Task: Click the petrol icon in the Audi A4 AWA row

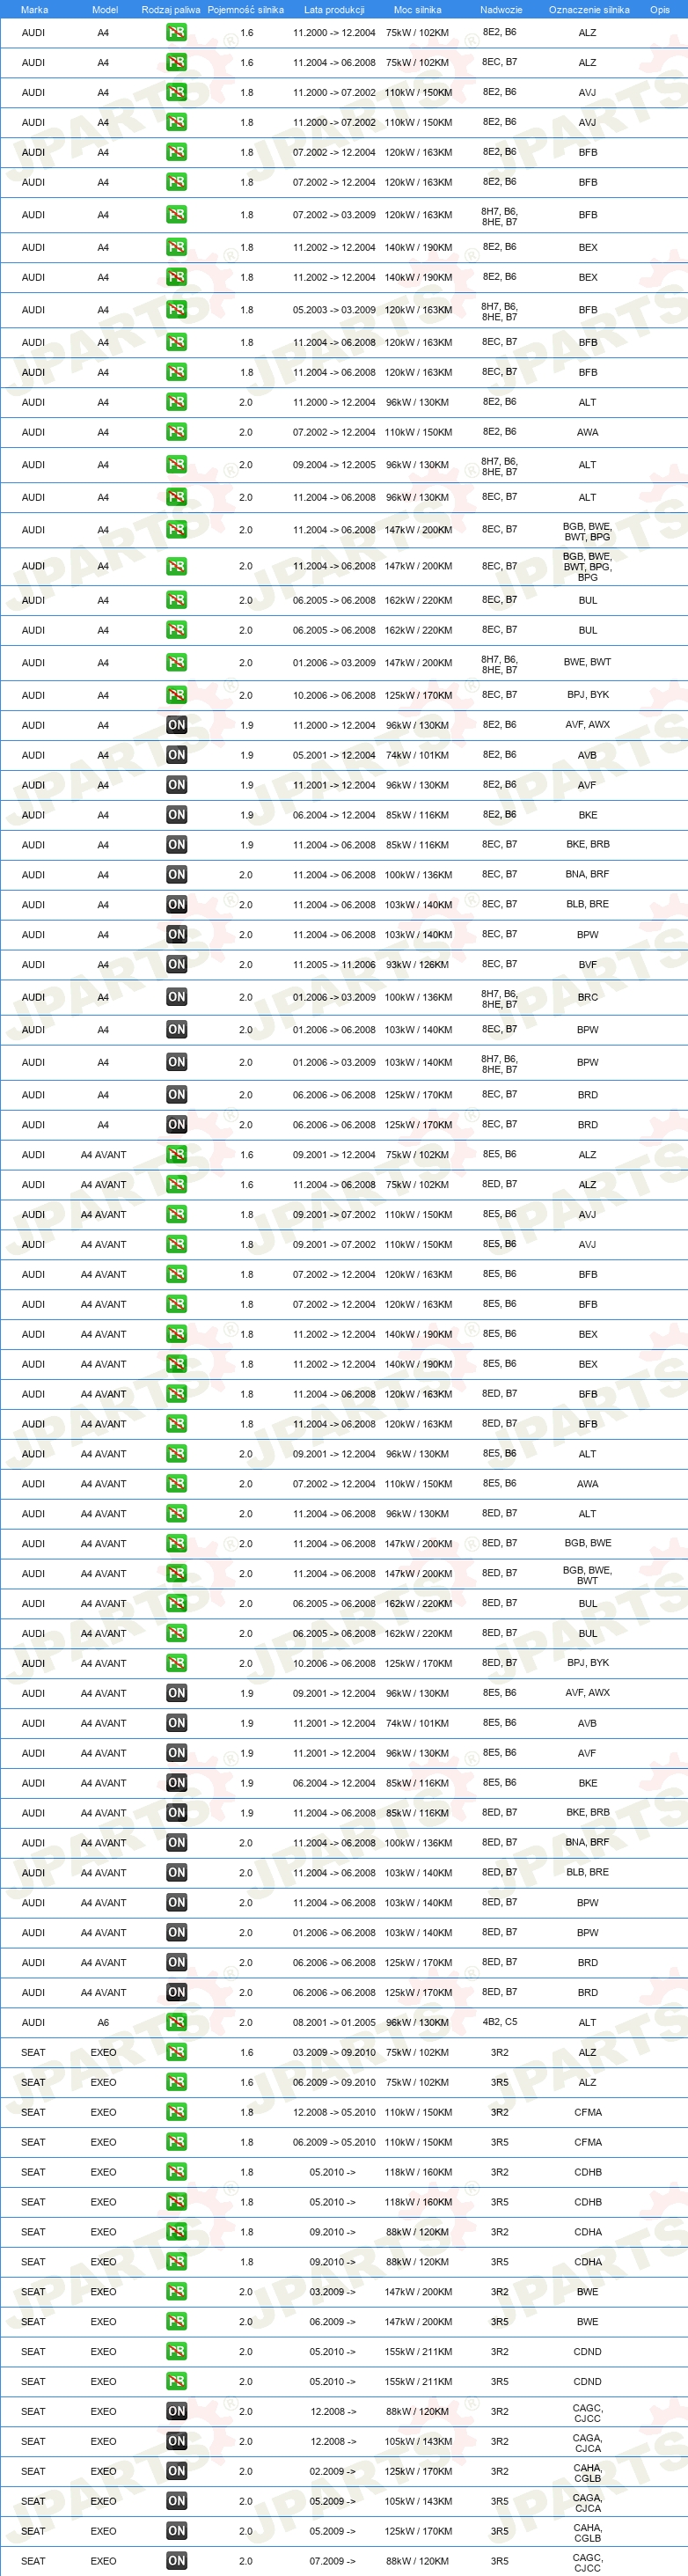Action: tap(176, 432)
